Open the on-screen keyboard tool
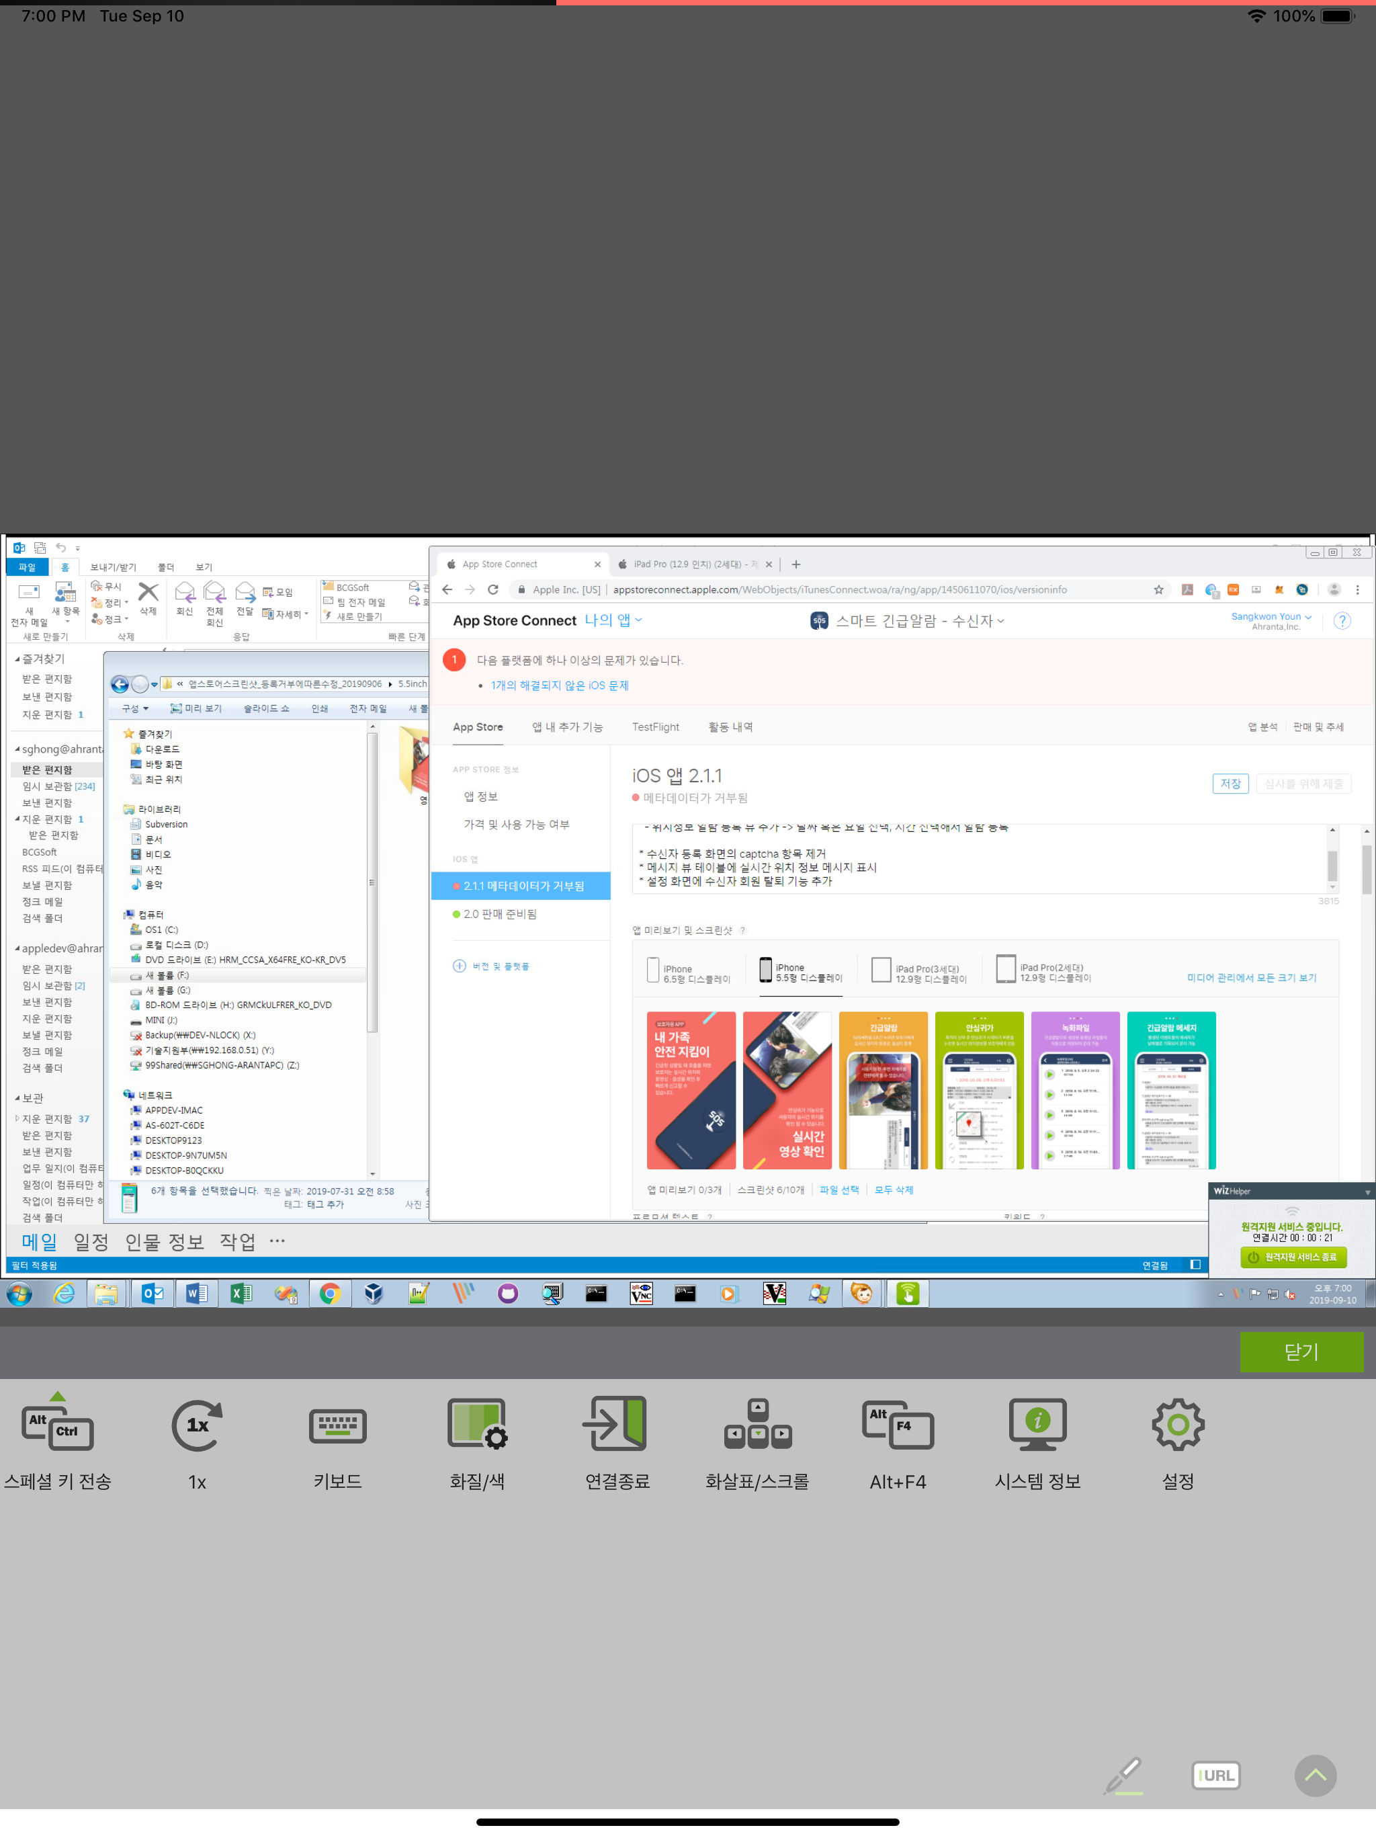1376x1836 pixels. (337, 1426)
